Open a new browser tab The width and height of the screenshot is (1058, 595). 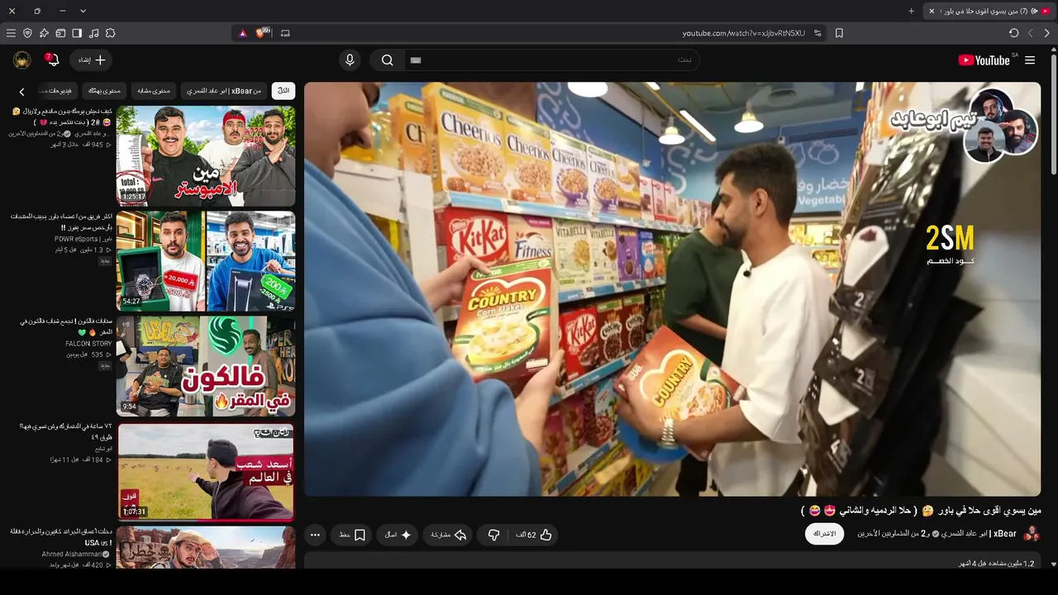[x=912, y=11]
